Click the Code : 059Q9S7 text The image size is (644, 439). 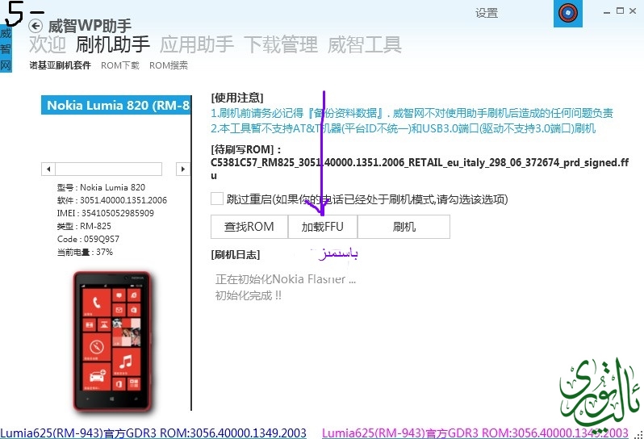[x=88, y=239]
